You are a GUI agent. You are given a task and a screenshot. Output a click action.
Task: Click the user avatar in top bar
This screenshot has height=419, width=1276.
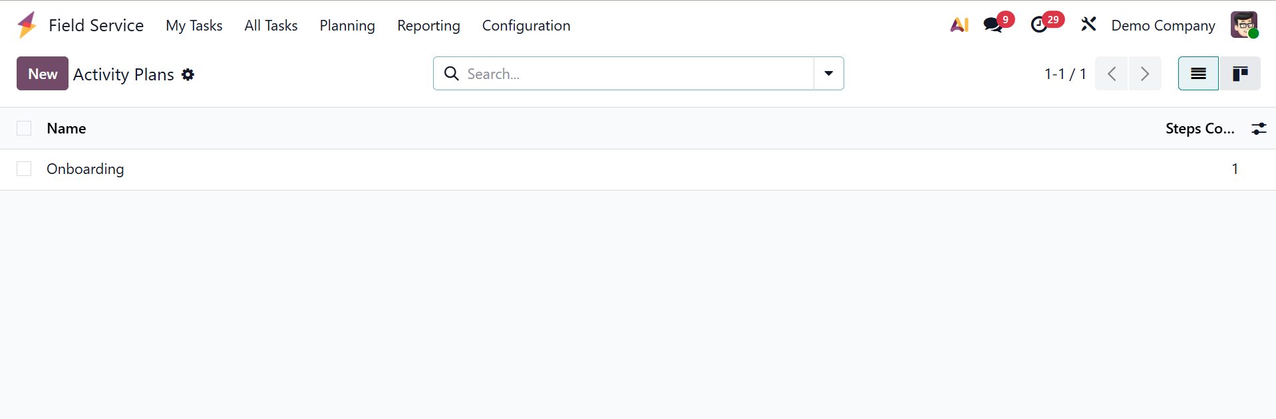1243,25
